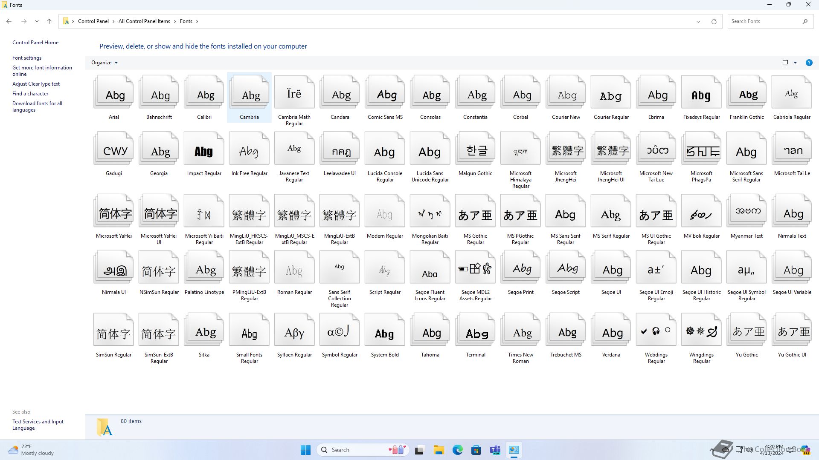Expand chevron after All Control Panel Items
819x460 pixels.
(175, 21)
